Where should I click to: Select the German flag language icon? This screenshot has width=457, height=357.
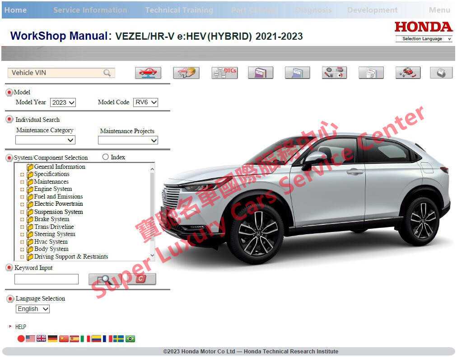52,338
